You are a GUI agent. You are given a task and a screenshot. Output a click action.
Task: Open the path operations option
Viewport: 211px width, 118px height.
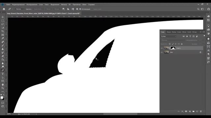point(64,9)
